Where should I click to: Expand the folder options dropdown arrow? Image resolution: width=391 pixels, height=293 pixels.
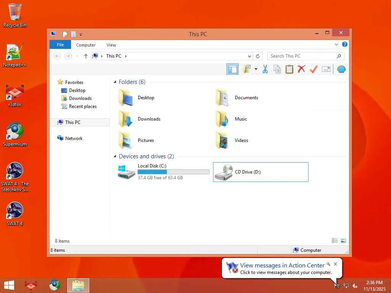point(256,69)
